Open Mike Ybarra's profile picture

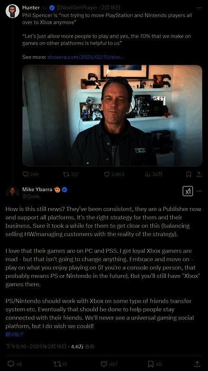(x=13, y=191)
